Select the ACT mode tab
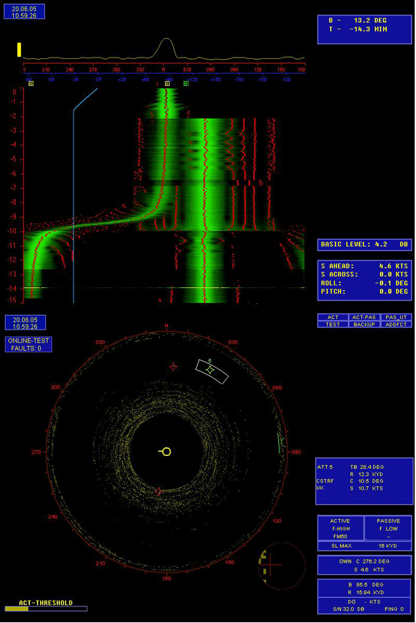416x623 pixels. 333,317
